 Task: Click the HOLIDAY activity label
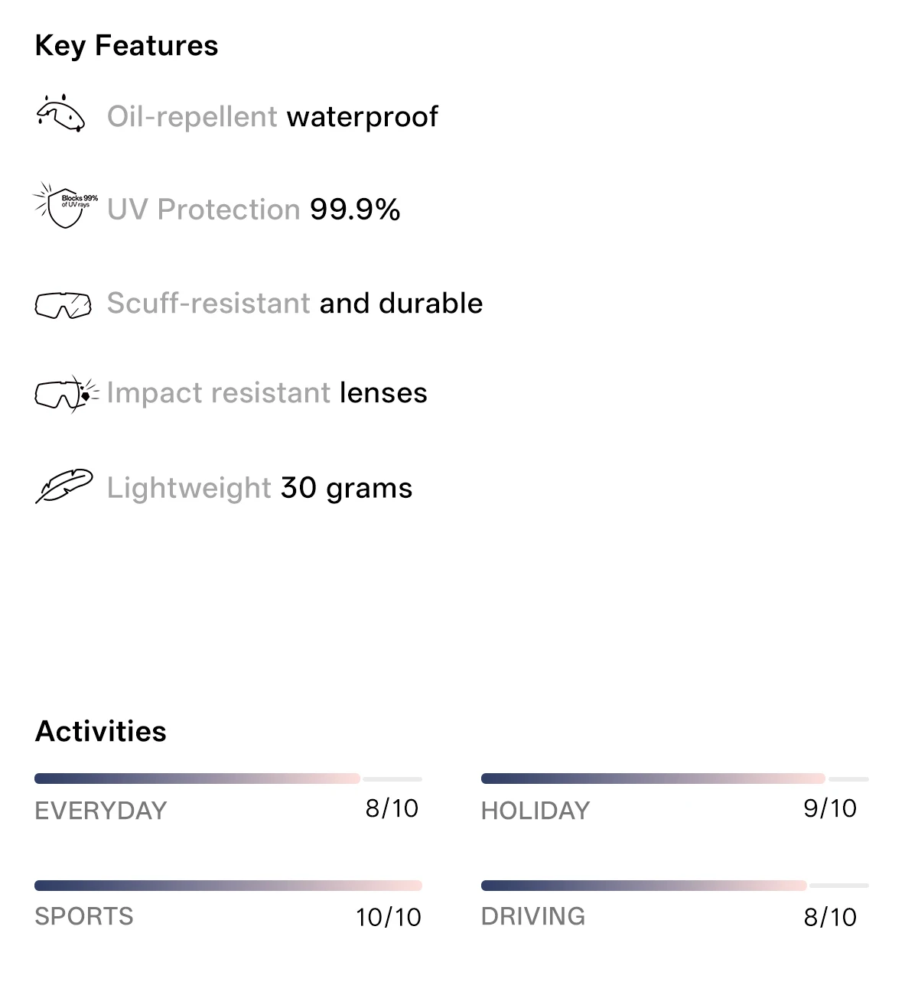click(x=535, y=811)
